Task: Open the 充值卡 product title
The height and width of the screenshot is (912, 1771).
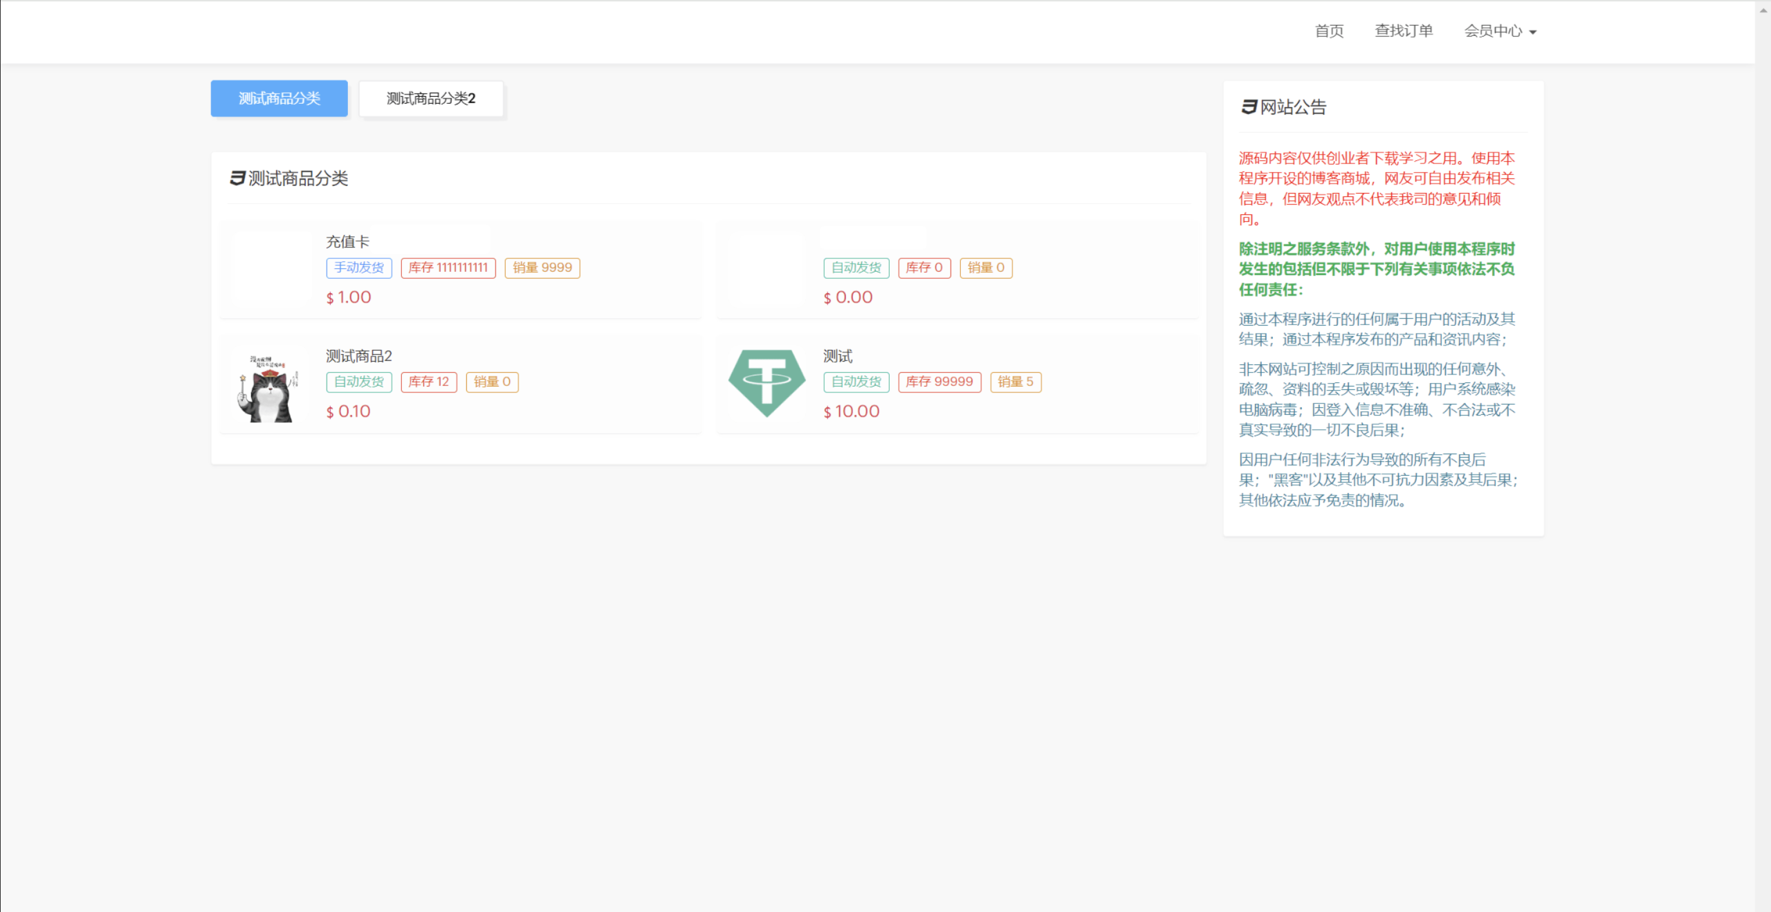Action: (x=347, y=242)
